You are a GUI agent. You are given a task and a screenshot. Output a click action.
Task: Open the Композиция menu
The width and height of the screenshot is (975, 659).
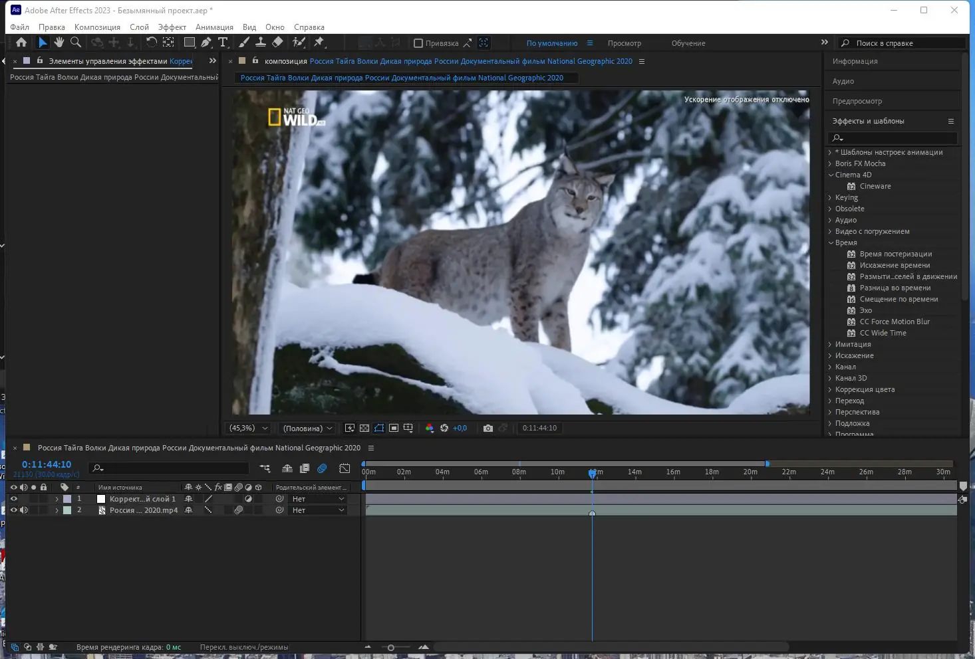(97, 27)
